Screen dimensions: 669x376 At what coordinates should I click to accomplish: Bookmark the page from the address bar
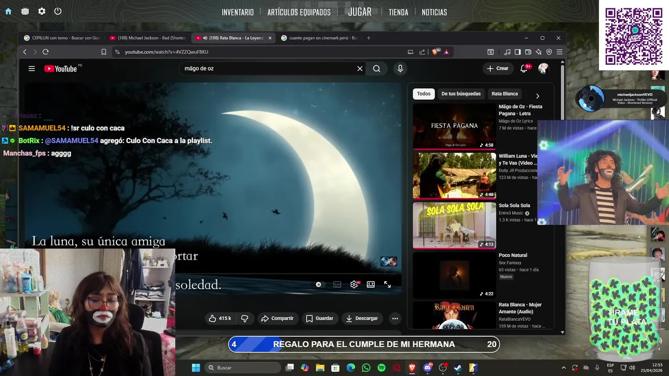(x=103, y=52)
